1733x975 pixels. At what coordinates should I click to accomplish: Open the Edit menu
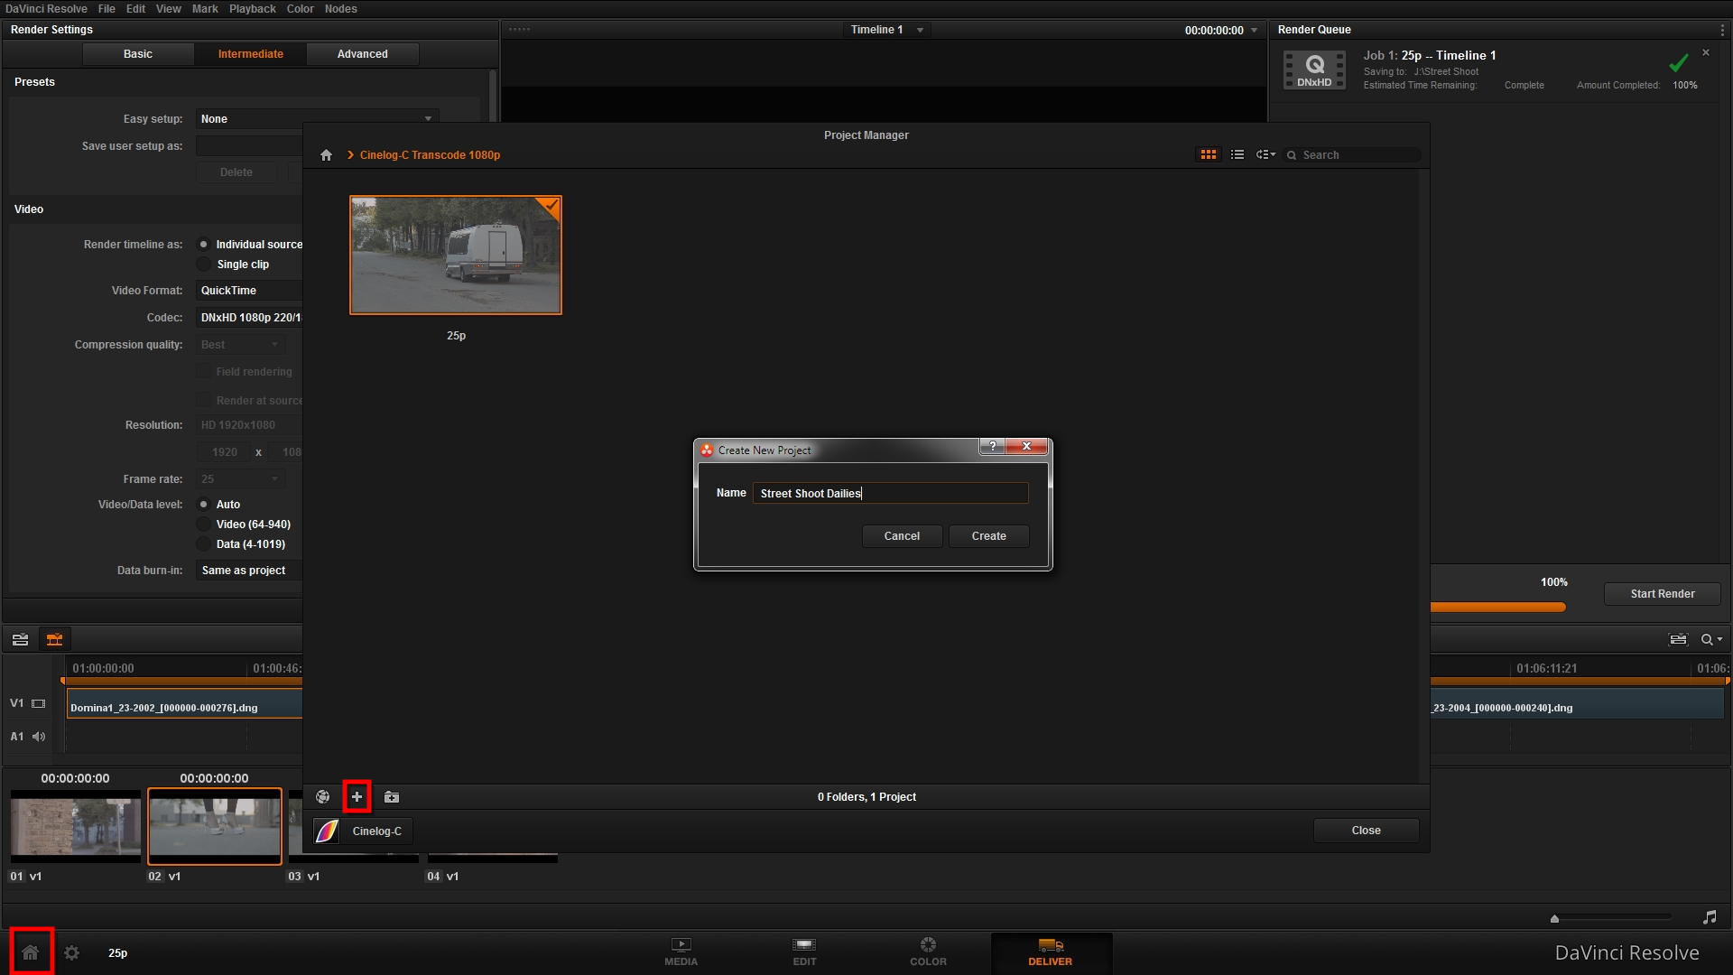tap(135, 9)
